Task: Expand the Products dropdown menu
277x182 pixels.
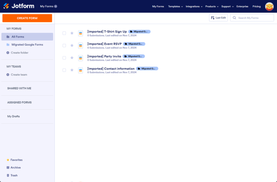Action: 212,6
